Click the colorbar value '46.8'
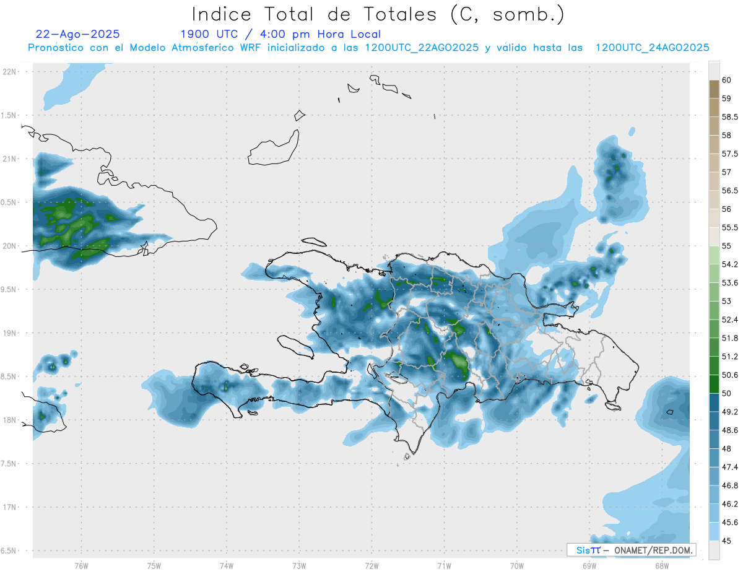This screenshot has width=743, height=574. tap(730, 485)
